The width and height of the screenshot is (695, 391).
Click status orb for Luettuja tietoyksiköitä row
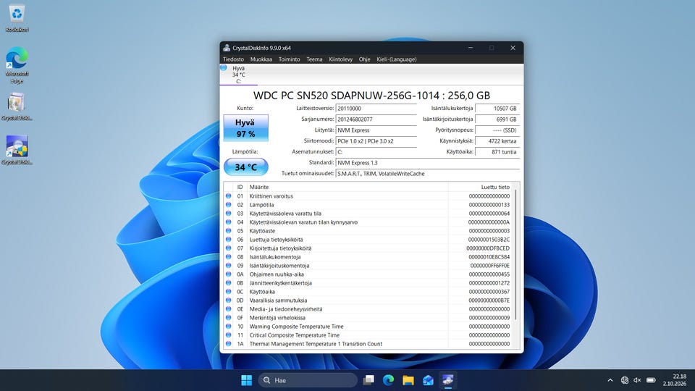pyautogui.click(x=228, y=240)
